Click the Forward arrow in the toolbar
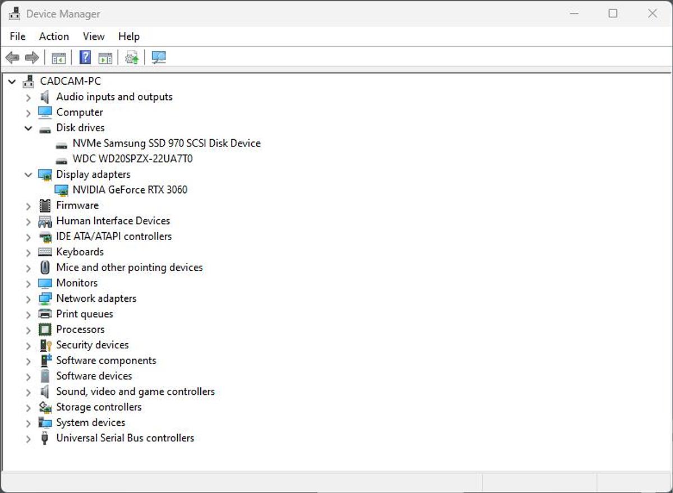The width and height of the screenshot is (673, 493). 32,58
